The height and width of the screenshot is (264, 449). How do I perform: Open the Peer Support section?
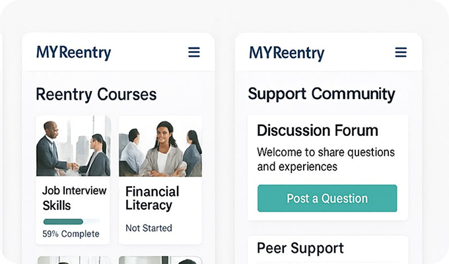(x=300, y=249)
